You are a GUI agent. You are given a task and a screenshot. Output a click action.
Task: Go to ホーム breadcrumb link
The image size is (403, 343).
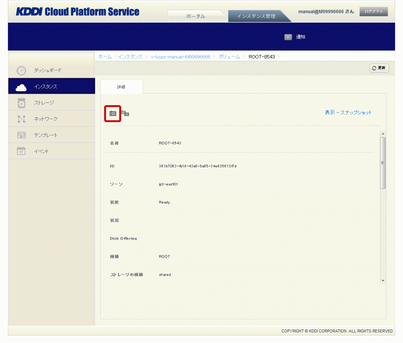(x=105, y=57)
